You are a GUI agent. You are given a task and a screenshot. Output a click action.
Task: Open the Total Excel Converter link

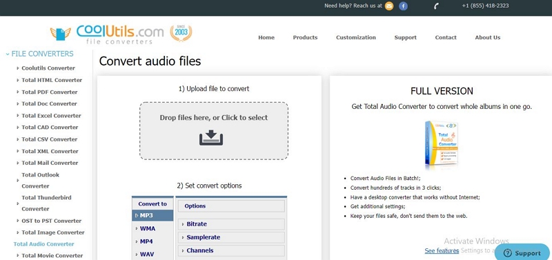point(51,115)
